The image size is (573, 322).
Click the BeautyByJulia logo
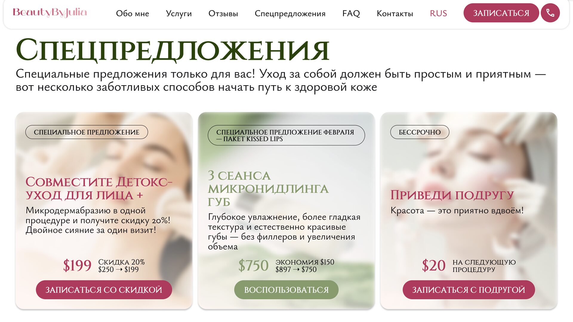click(50, 13)
